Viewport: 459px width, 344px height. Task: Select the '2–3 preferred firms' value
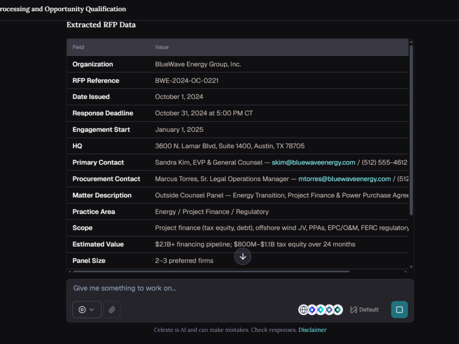point(184,261)
